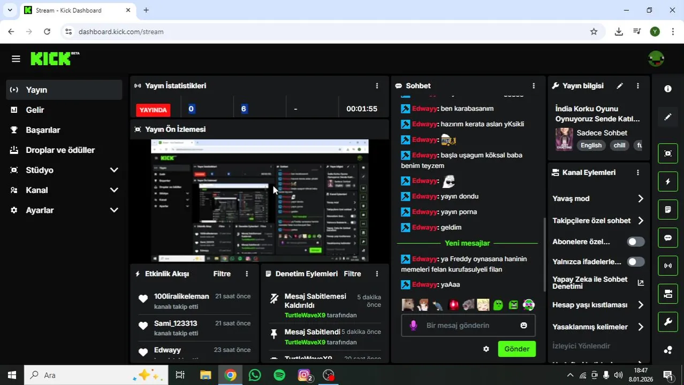Screen dimensions: 684x385
Task: Click the info icon in right sidebar
Action: 668,89
